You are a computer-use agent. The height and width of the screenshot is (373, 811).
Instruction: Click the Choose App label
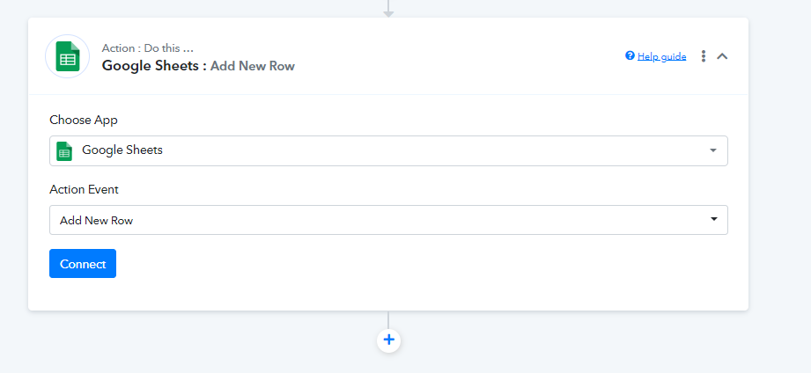(x=84, y=120)
